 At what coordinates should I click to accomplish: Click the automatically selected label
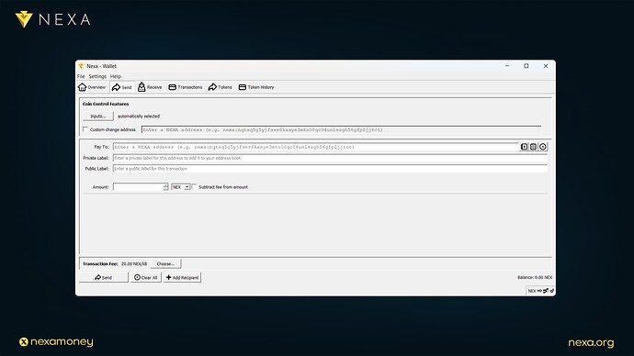[139, 117]
